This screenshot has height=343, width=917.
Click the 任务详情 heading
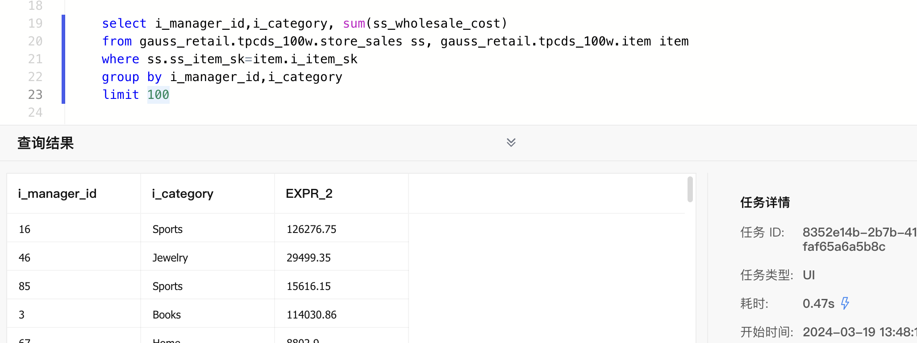[765, 203]
